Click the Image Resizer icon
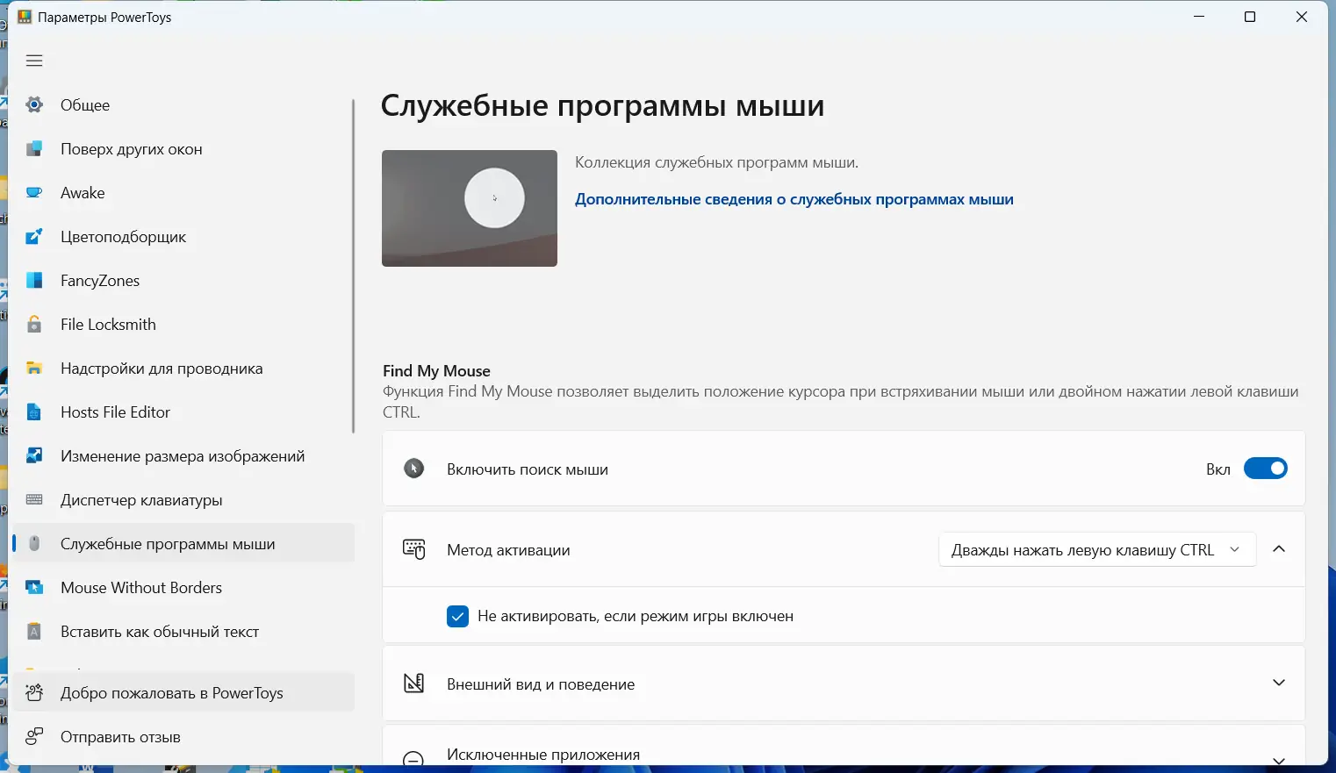Image resolution: width=1336 pixels, height=773 pixels. (34, 456)
